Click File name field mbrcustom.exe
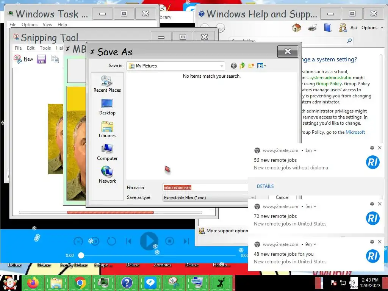 pos(205,187)
